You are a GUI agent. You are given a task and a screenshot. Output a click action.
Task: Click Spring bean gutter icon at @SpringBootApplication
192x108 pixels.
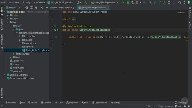pos(55,26)
